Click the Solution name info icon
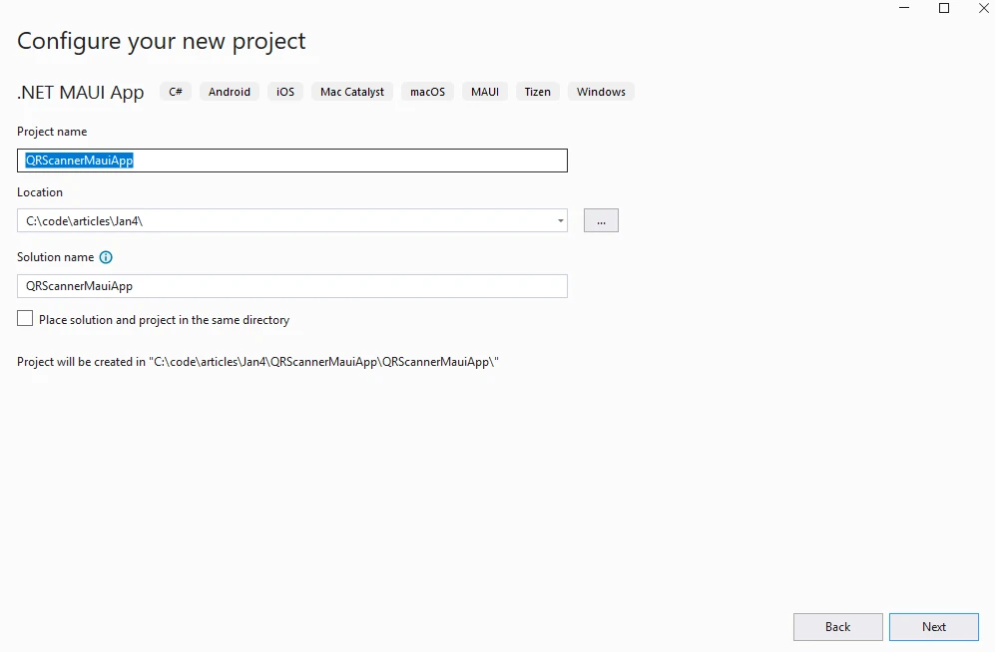Image resolution: width=995 pixels, height=652 pixels. point(106,257)
